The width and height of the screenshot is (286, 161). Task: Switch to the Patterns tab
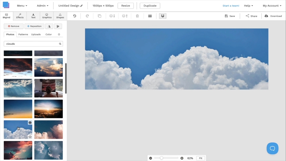coord(23,34)
